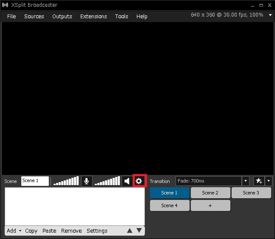Screen dimensions: 275x239
Task: Close the XSplit Broadcaster window
Action: coord(269,5)
